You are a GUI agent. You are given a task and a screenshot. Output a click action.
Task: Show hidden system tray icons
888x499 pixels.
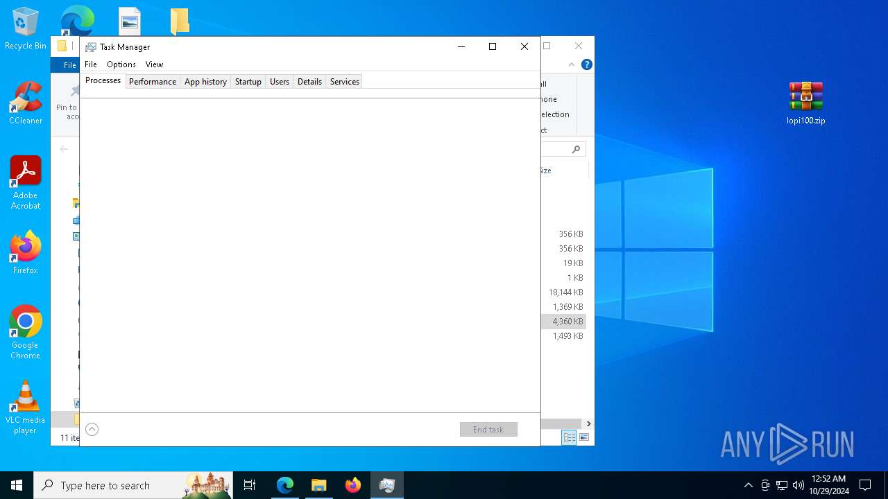pyautogui.click(x=748, y=485)
